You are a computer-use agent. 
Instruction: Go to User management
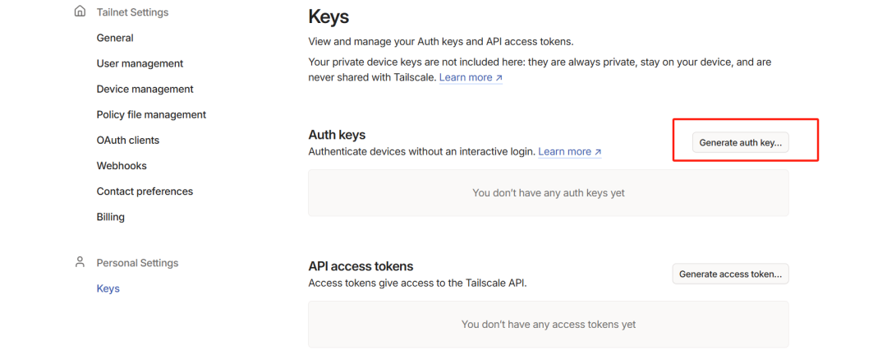tap(140, 63)
